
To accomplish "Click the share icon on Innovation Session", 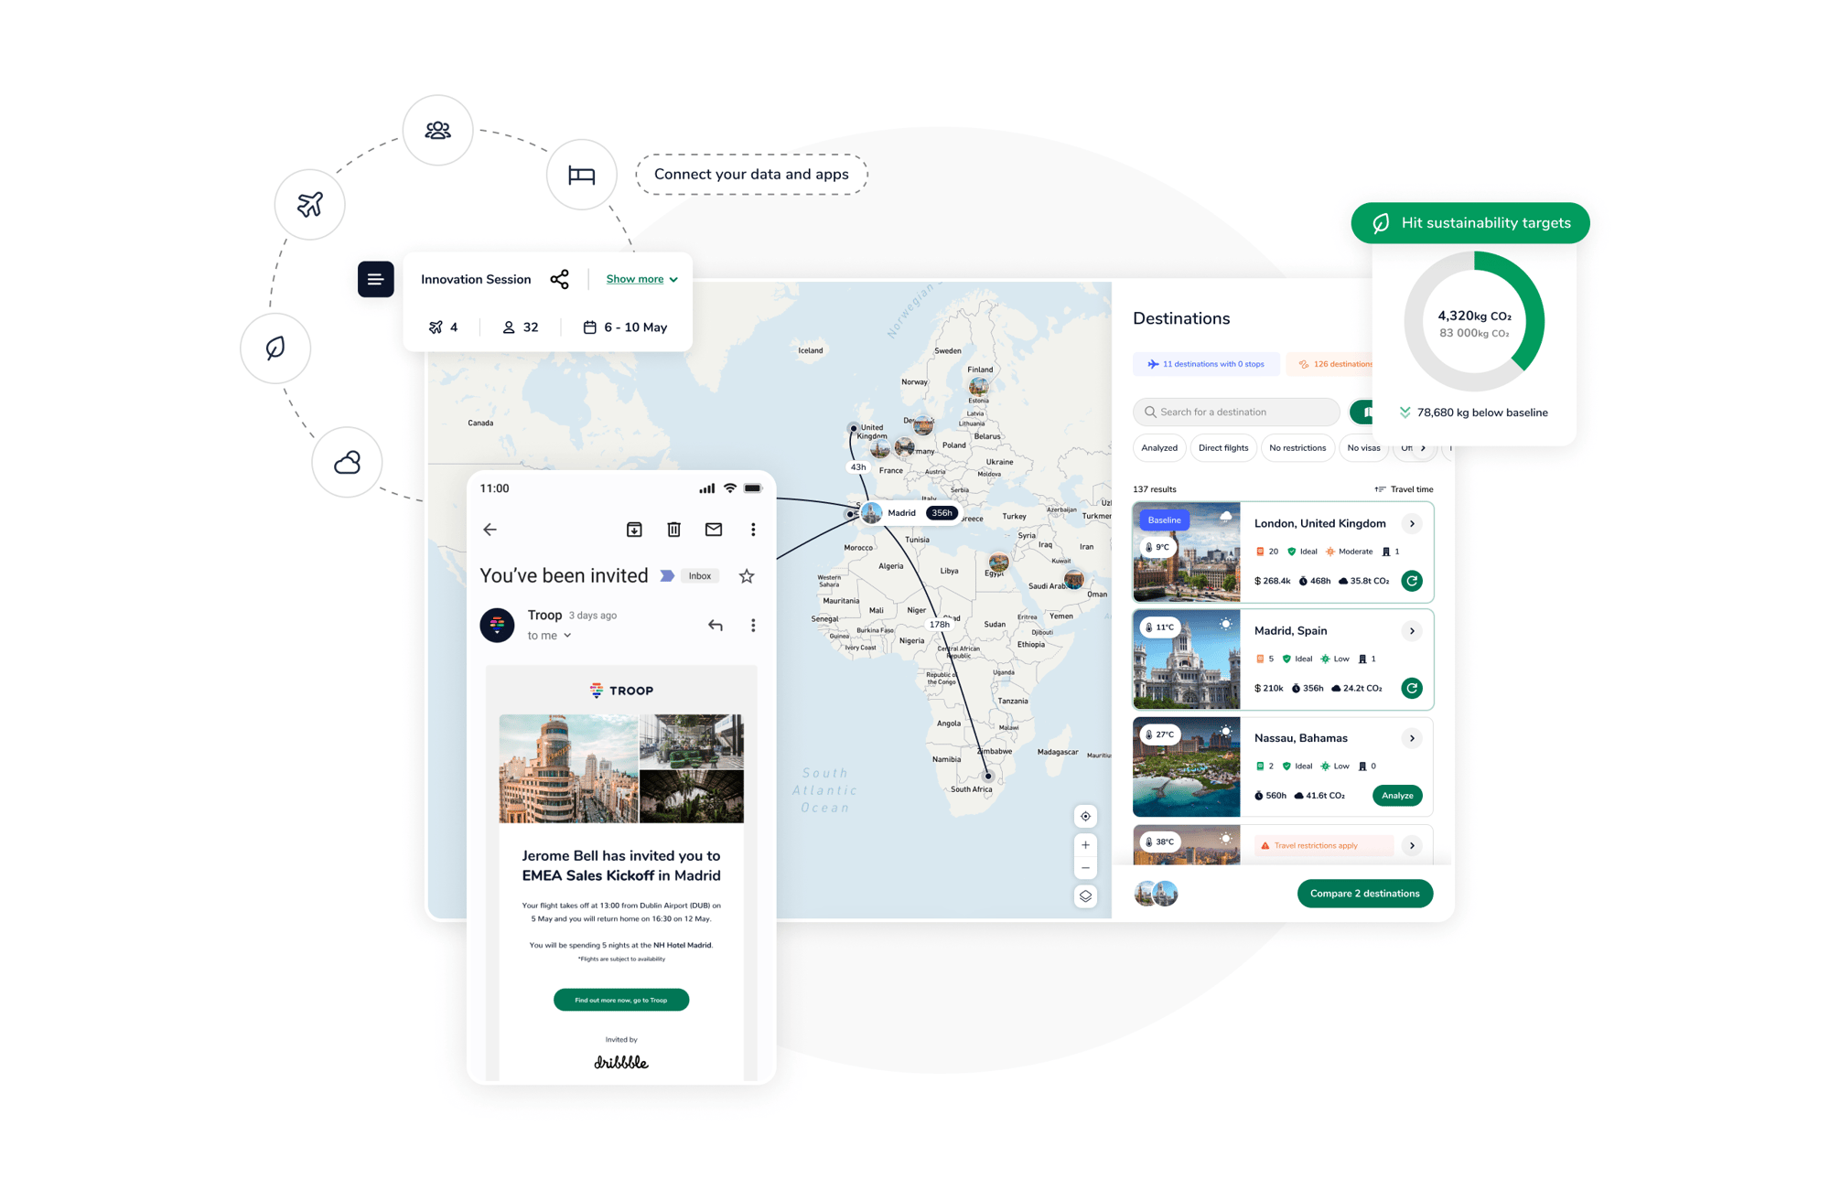I will click(560, 280).
